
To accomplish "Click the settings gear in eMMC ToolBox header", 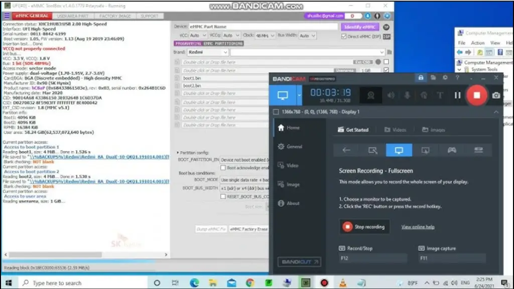I will click(387, 16).
